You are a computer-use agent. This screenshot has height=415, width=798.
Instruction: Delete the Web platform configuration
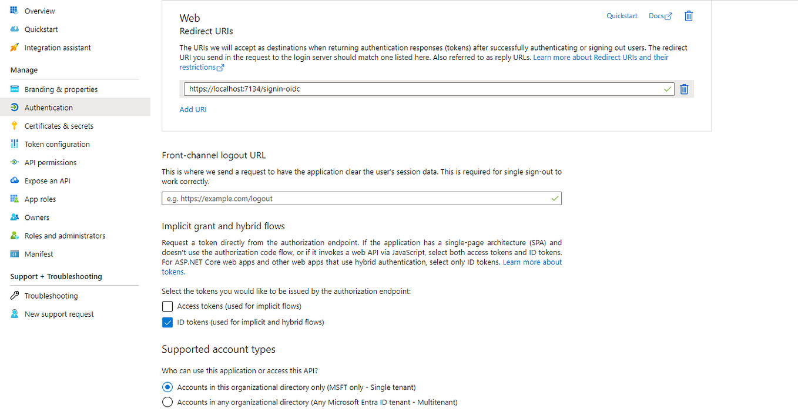(688, 16)
